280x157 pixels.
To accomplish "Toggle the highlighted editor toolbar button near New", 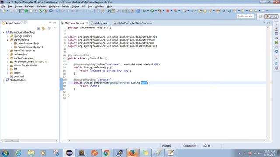I will point(21,11).
